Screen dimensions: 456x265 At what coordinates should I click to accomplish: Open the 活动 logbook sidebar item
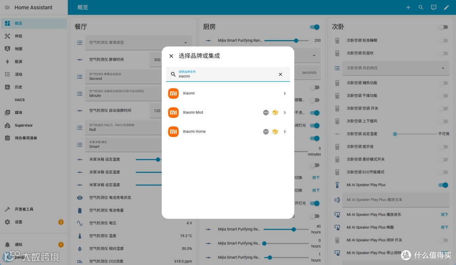pyautogui.click(x=34, y=74)
